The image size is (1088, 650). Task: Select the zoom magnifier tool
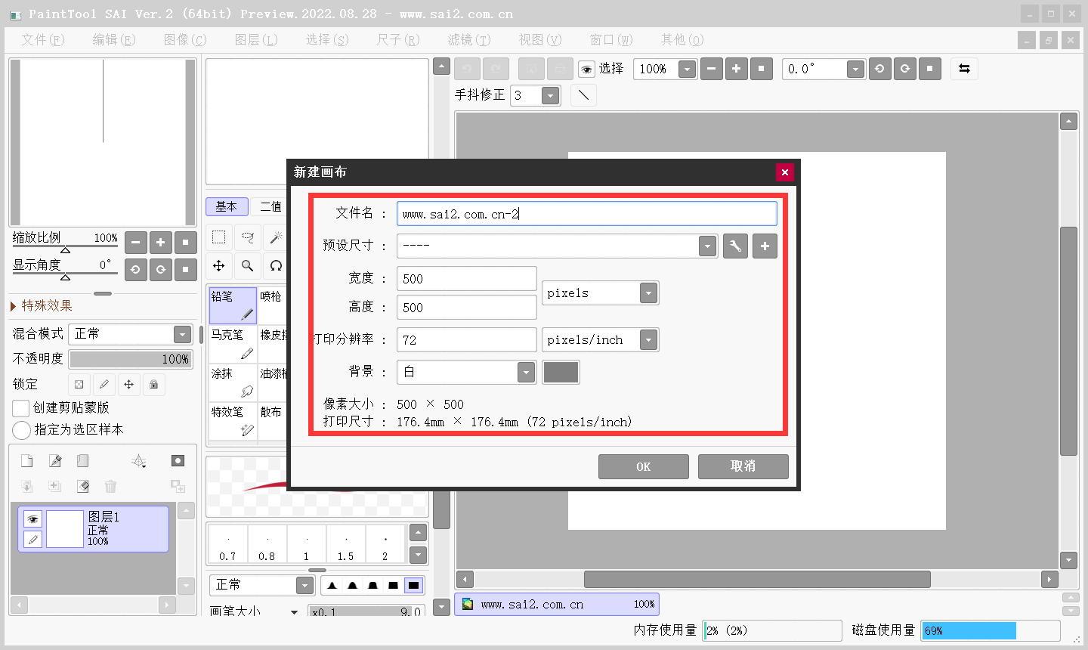(x=247, y=265)
